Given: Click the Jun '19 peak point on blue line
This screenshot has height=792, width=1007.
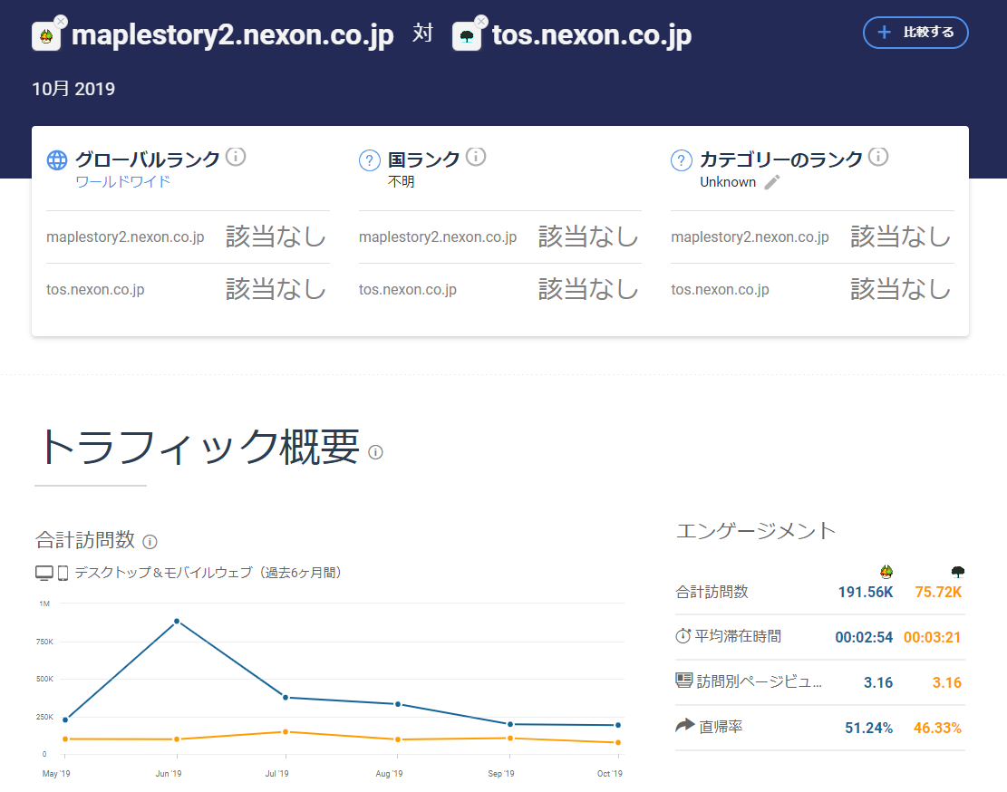Looking at the screenshot, I should coord(177,622).
